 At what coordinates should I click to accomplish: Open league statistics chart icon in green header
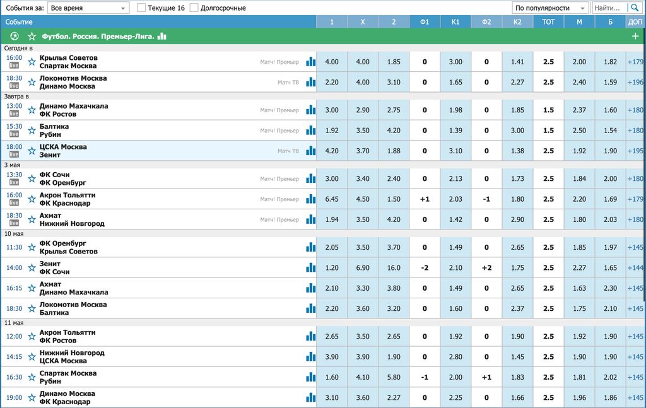point(162,36)
